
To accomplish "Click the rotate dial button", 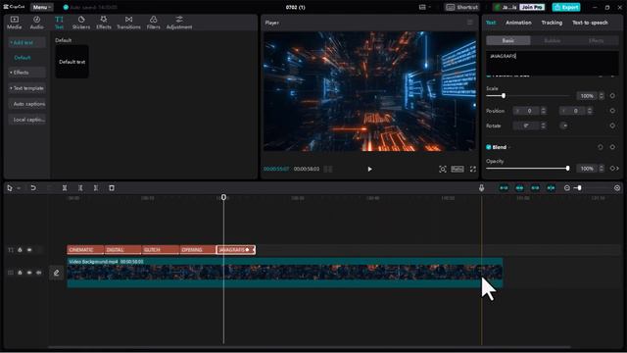I will pos(564,126).
